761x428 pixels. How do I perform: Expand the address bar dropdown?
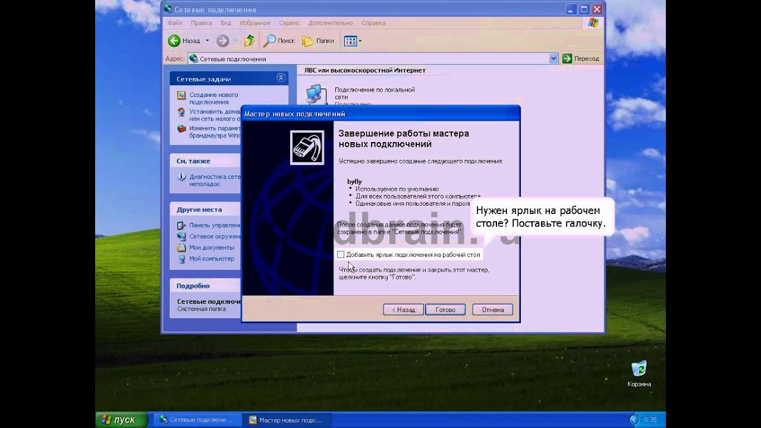[x=554, y=58]
